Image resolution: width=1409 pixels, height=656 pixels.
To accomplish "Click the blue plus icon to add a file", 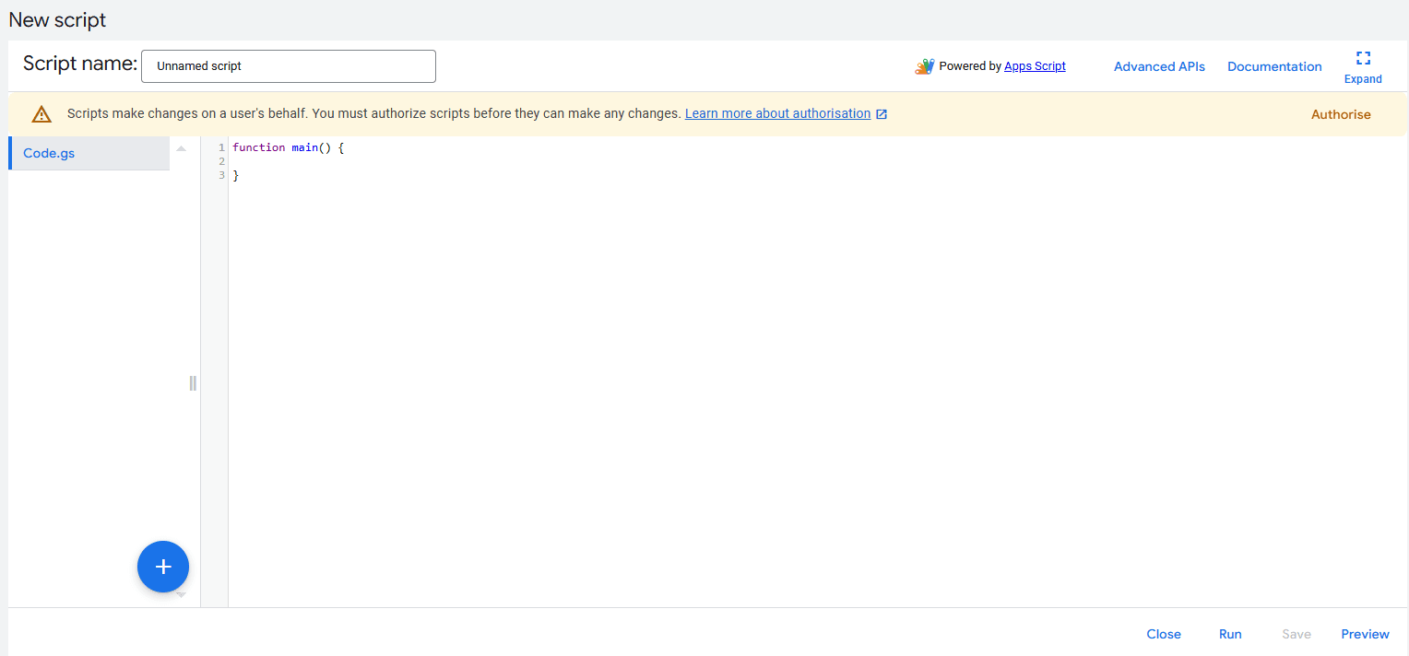I will pos(163,567).
